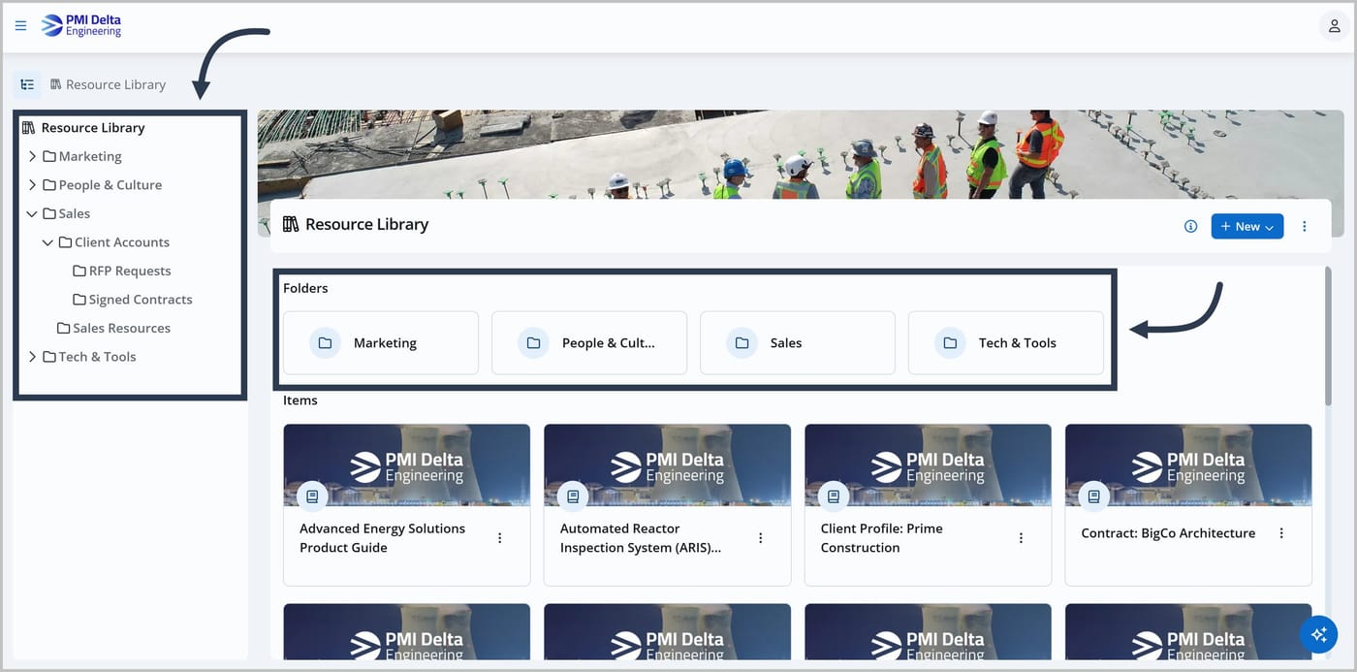The width and height of the screenshot is (1357, 672).
Task: Toggle the folder tree panel icon
Action: 27,84
